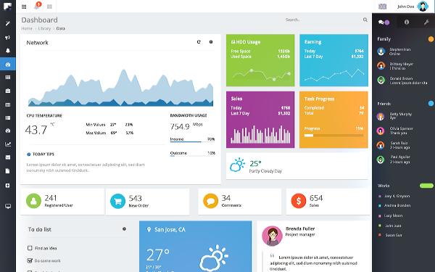The width and height of the screenshot is (435, 272).
Task: Open the John Doe user menu
Action: click(413, 7)
